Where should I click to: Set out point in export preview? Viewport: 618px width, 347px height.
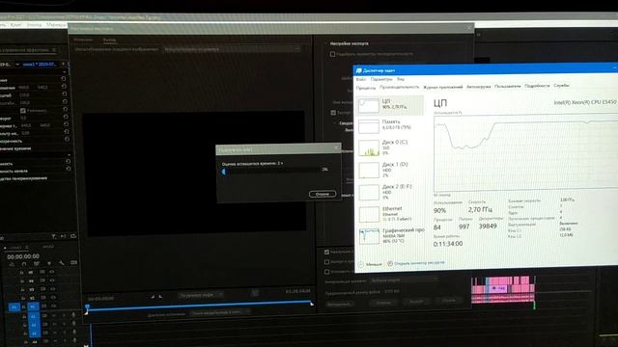point(160,297)
